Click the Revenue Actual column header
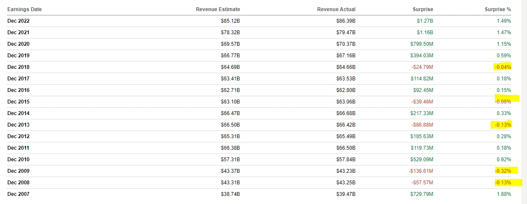Image resolution: width=527 pixels, height=204 pixels. coord(336,9)
